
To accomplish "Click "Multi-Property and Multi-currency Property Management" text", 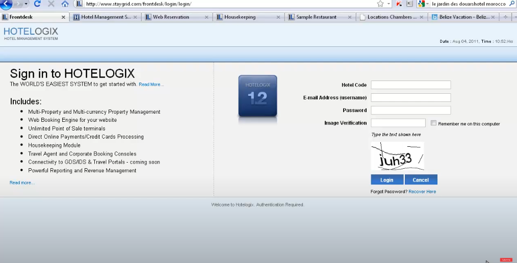I will [x=94, y=112].
